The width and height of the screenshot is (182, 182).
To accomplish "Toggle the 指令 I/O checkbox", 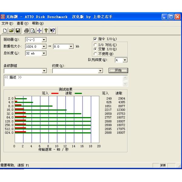I will [x=95, y=39].
